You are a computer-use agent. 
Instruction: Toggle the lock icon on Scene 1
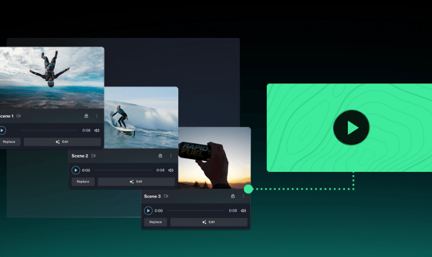(x=86, y=116)
